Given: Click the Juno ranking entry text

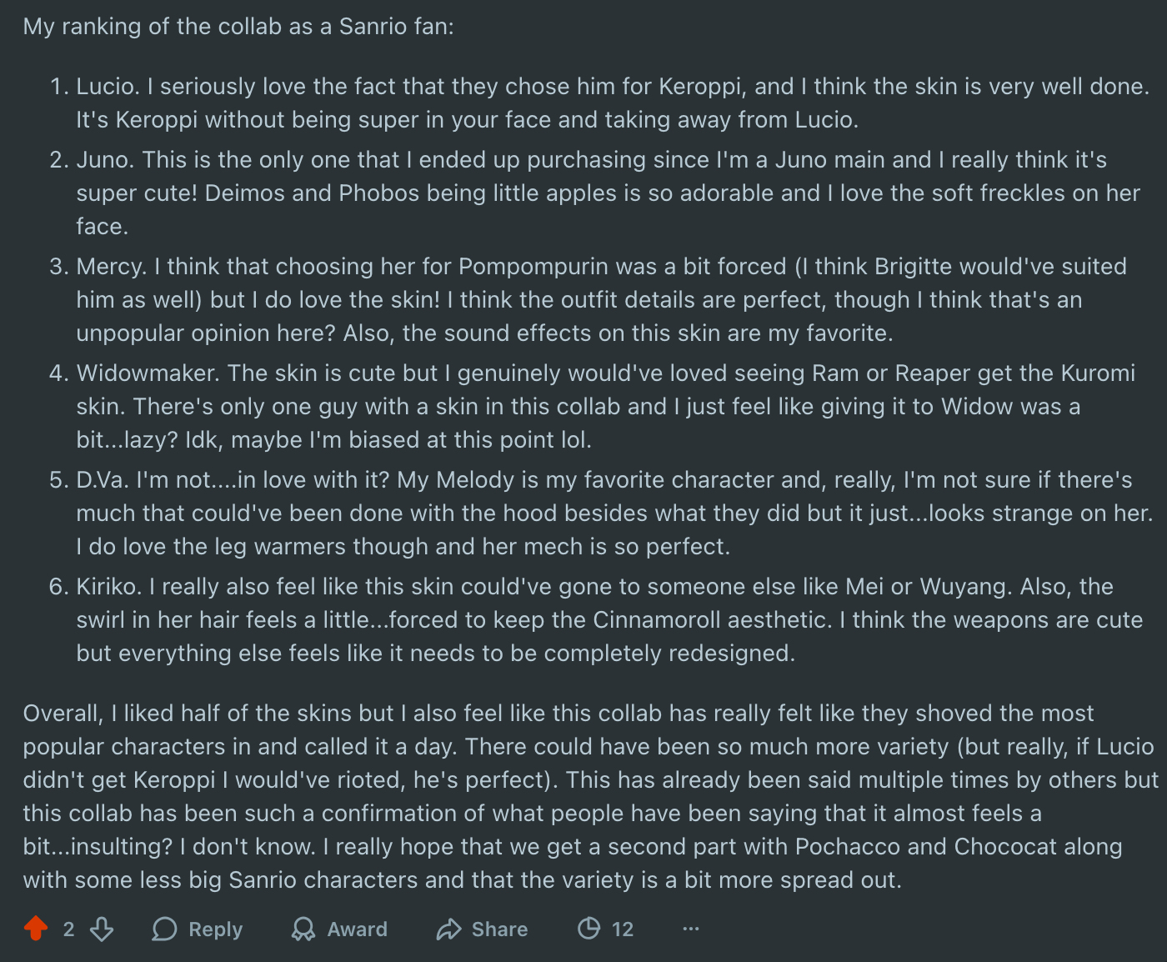Looking at the screenshot, I should (x=608, y=193).
